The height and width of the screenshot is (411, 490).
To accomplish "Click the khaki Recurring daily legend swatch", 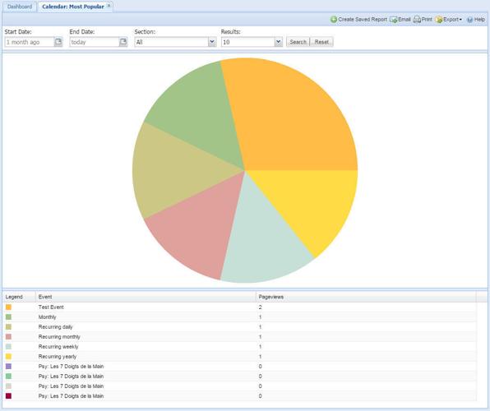I will [8, 327].
